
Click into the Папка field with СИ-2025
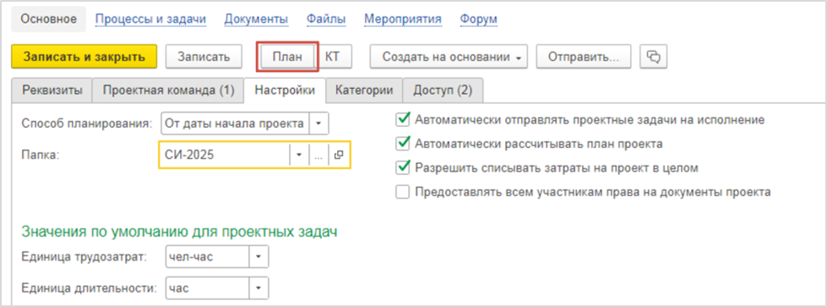pyautogui.click(x=225, y=154)
